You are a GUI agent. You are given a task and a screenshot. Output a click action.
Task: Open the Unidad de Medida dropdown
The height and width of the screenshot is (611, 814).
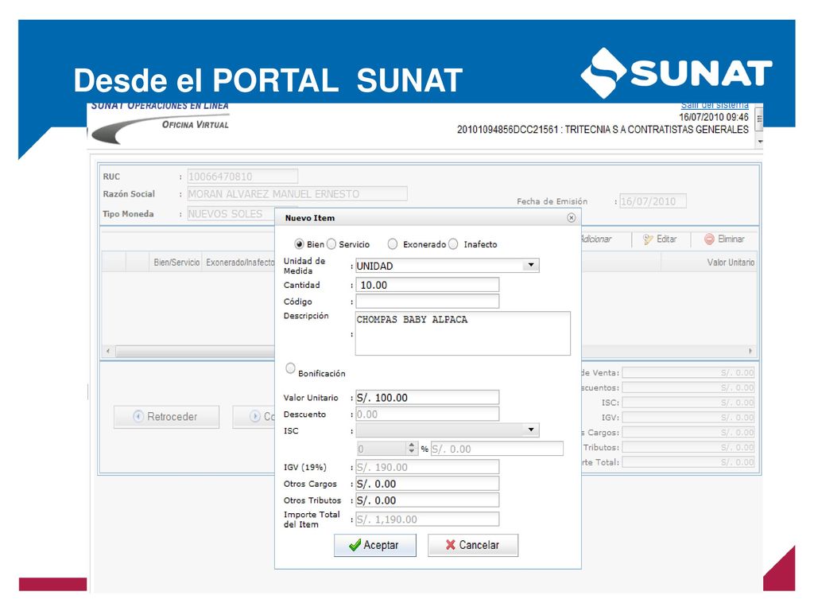click(x=530, y=266)
